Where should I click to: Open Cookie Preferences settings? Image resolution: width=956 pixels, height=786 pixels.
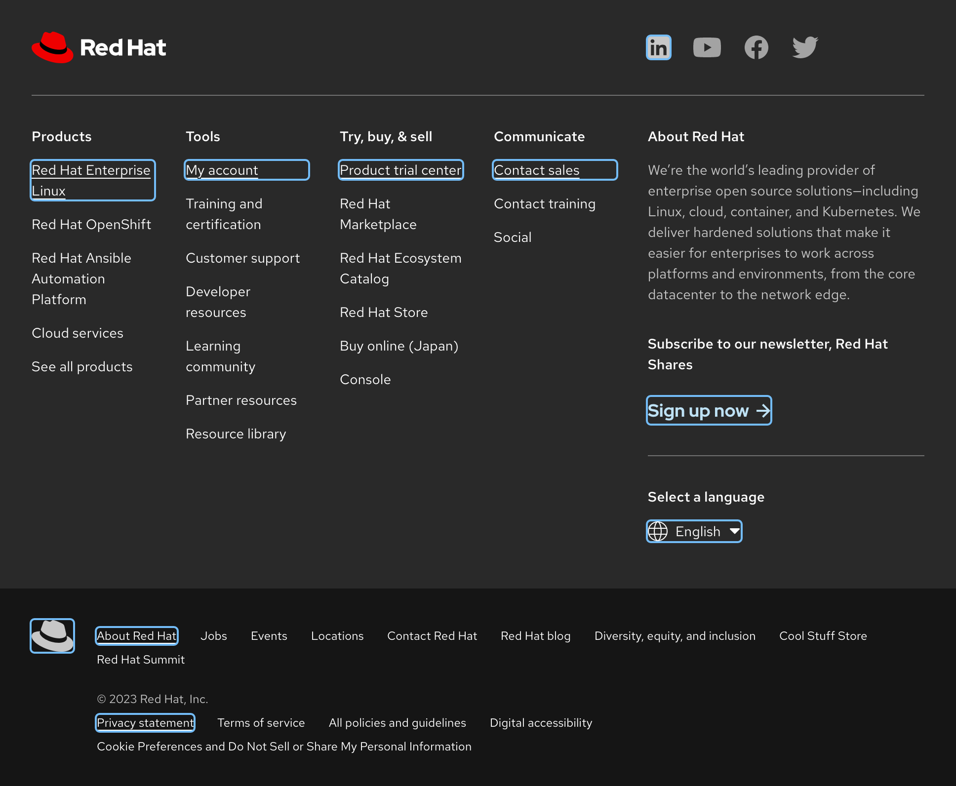(x=284, y=747)
